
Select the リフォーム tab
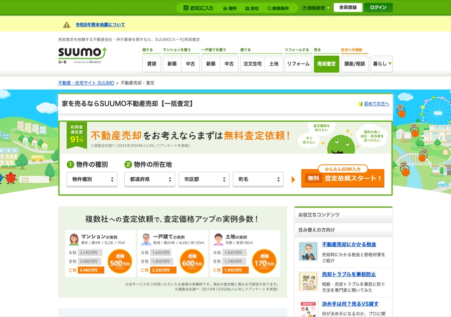pyautogui.click(x=298, y=64)
